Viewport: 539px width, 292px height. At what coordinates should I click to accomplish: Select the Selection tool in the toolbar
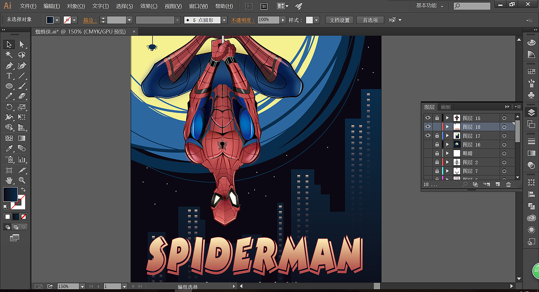pyautogui.click(x=8, y=44)
